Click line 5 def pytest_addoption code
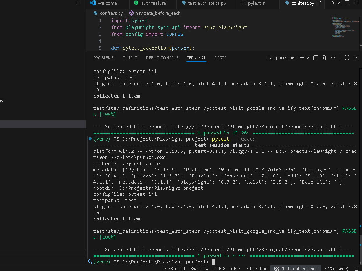This screenshot has height=271, width=362. pyautogui.click(x=153, y=48)
